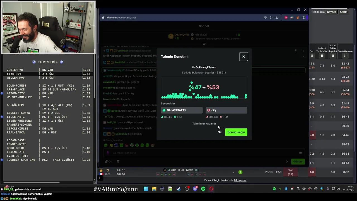Click the ZURICH-YB prediction row
The width and height of the screenshot is (357, 201).
49,70
